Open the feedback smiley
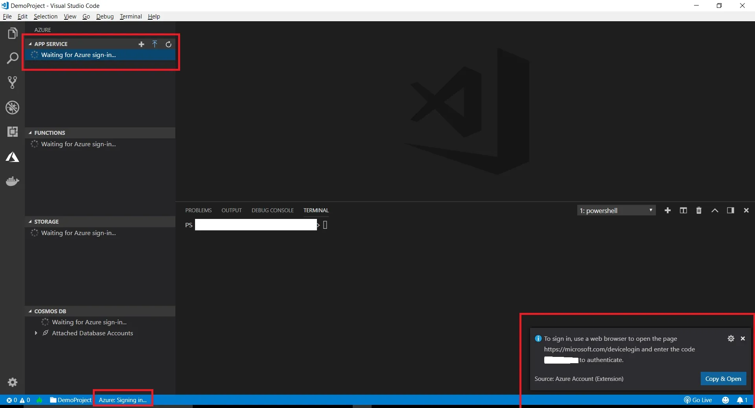Screen dimensions: 755x408 coord(726,400)
